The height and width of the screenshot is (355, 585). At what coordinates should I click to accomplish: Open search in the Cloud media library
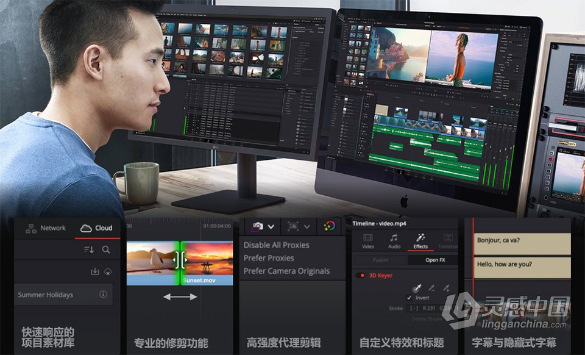pos(106,249)
